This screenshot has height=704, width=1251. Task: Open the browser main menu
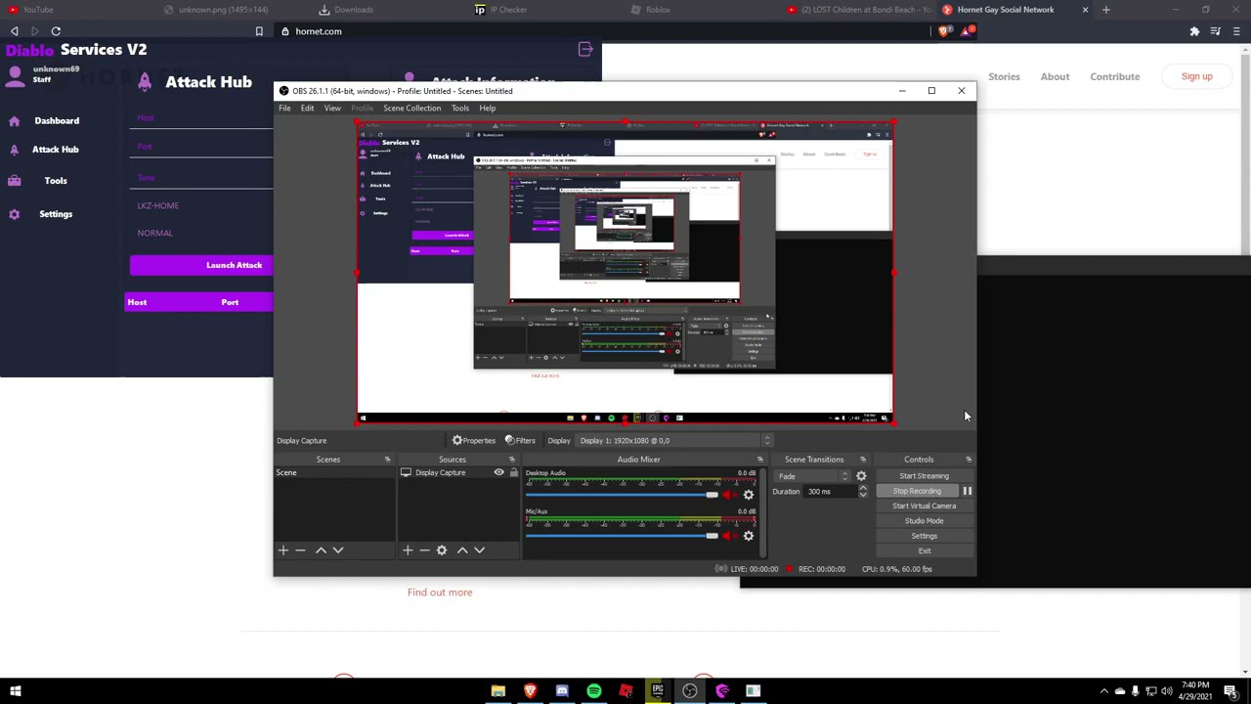click(x=1236, y=31)
